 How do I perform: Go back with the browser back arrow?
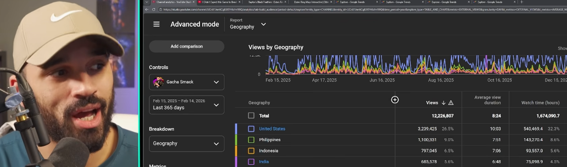146,9
